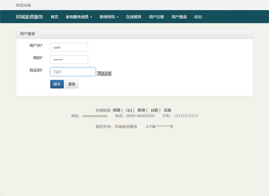Image resolution: width=269 pixels, height=196 pixels.
Task: Click the 百度 footer link
Action: [168, 110]
